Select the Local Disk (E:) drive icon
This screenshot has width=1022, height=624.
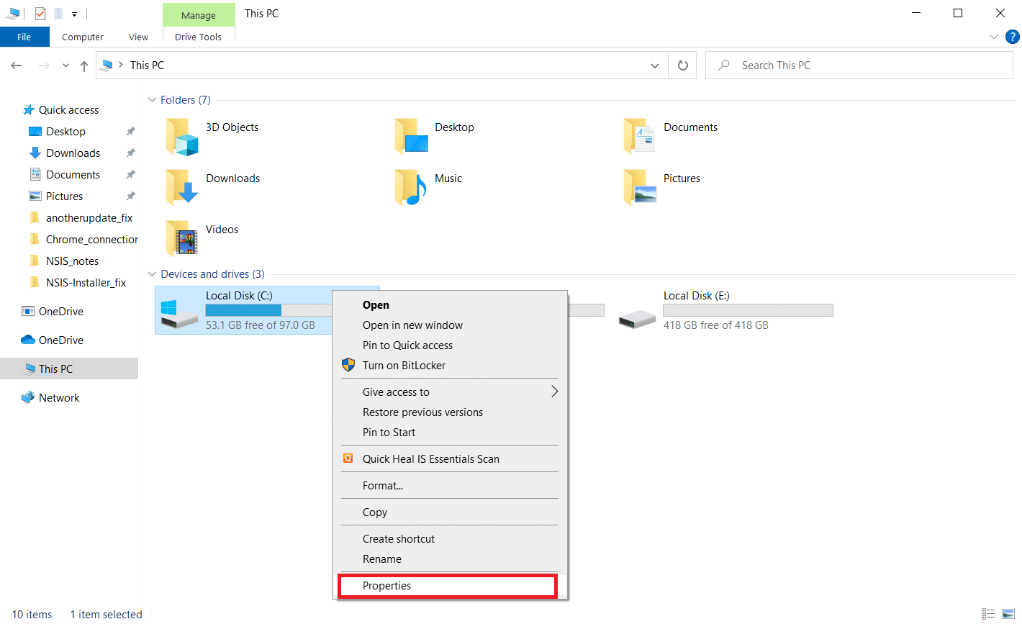coord(637,318)
